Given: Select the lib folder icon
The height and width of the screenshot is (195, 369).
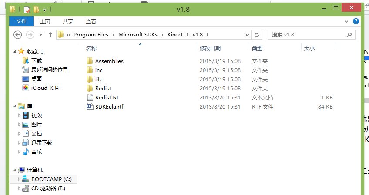Looking at the screenshot, I should 90,79.
